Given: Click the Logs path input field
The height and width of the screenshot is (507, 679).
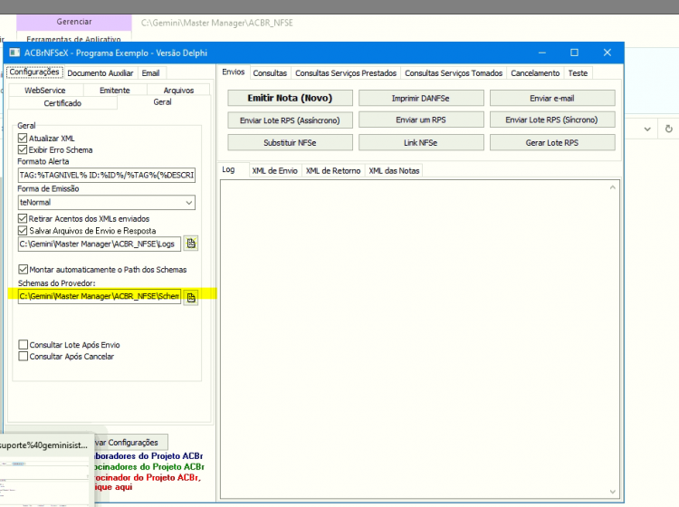Looking at the screenshot, I should pos(100,244).
